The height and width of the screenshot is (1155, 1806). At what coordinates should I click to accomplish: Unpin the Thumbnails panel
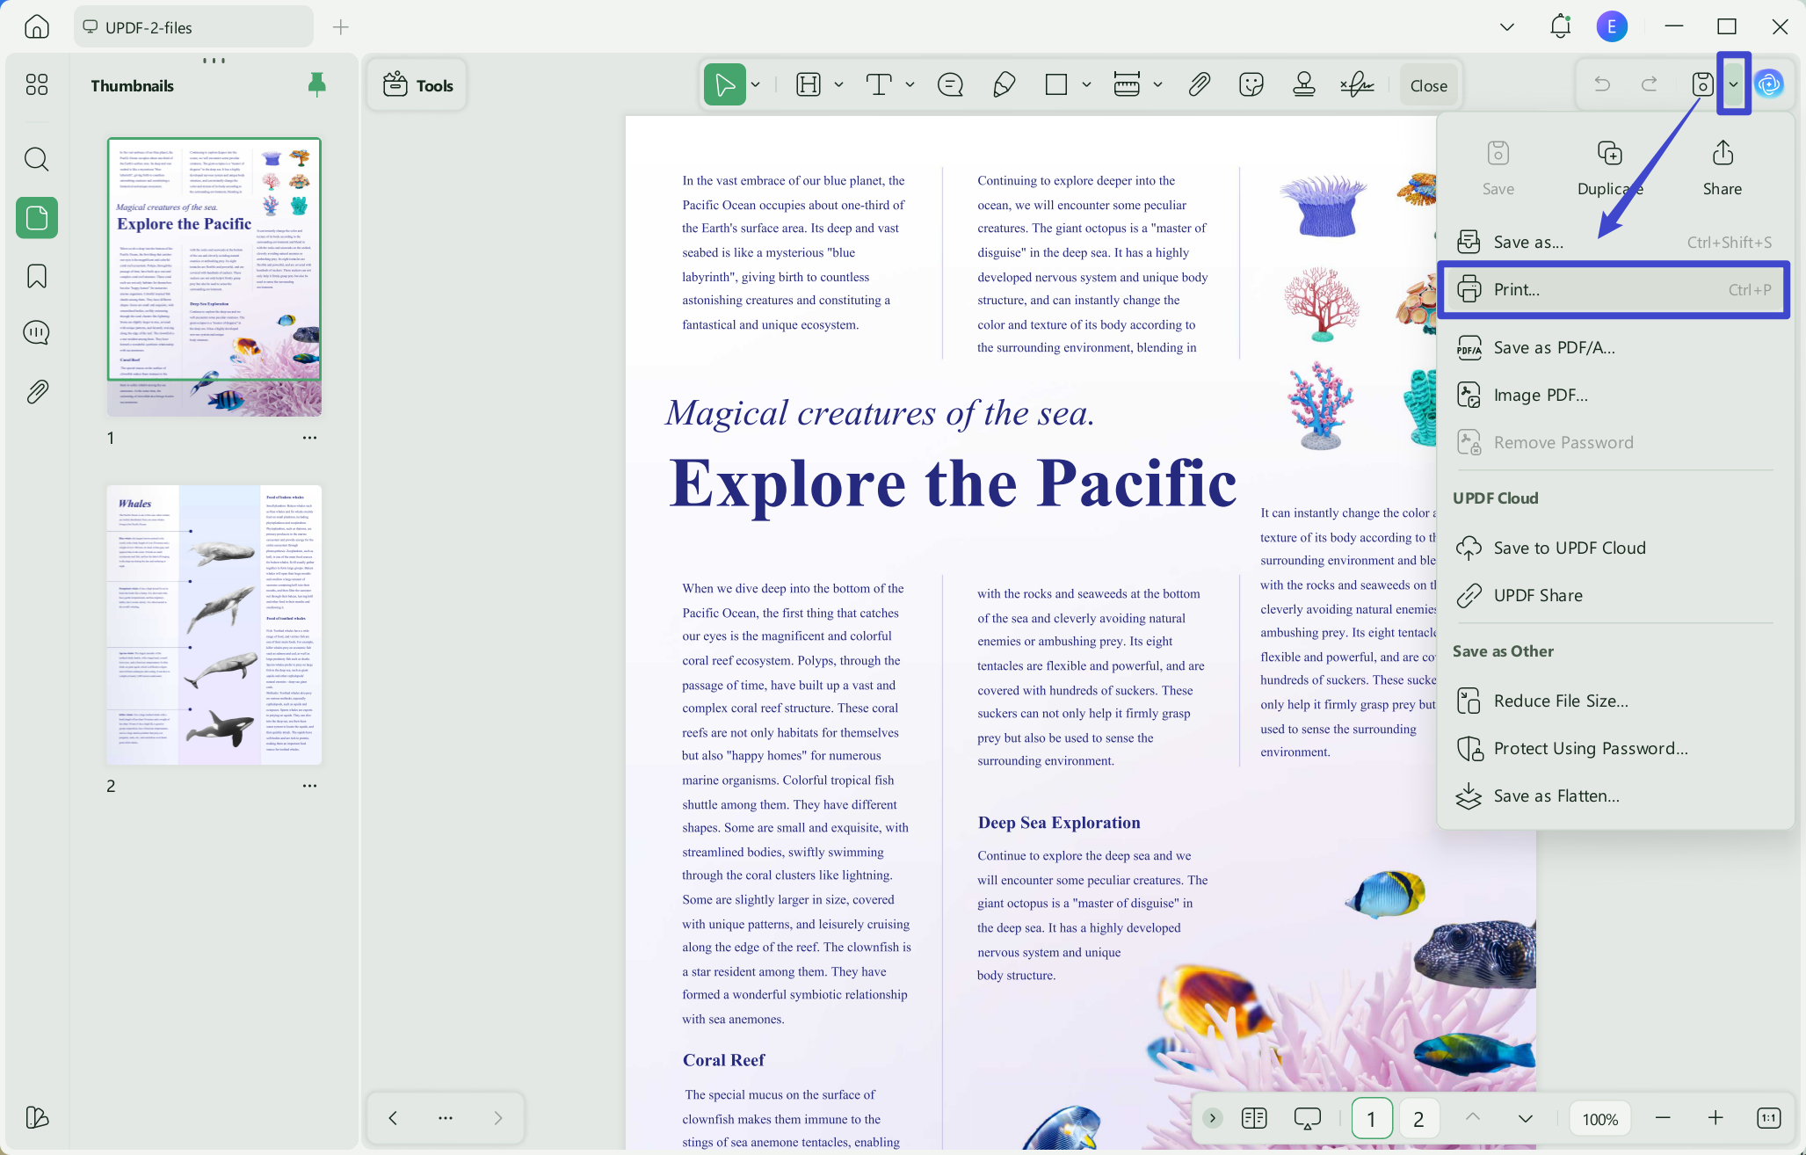317,84
